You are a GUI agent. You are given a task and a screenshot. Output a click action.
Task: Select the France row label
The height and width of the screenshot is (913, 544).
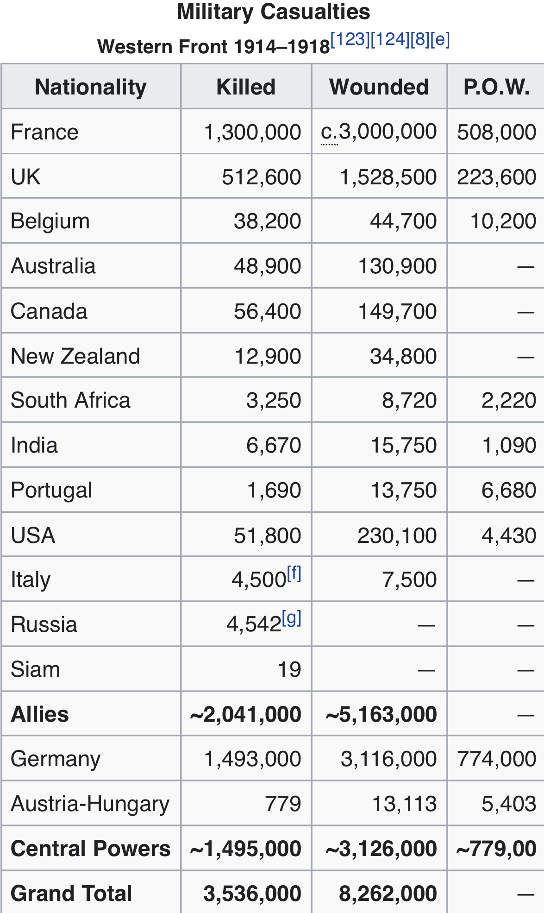pyautogui.click(x=44, y=132)
